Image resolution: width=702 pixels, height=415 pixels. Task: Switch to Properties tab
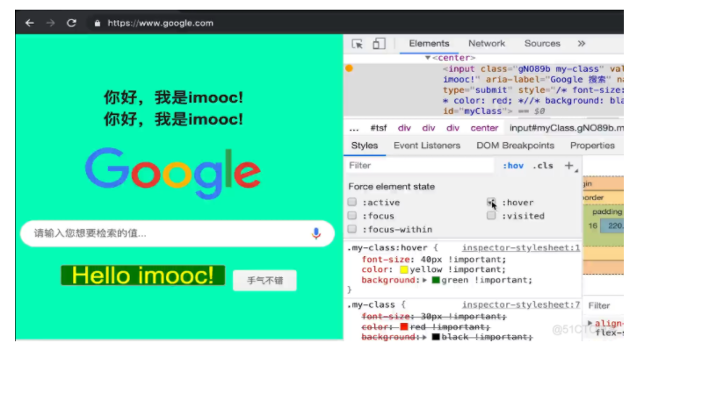(592, 146)
